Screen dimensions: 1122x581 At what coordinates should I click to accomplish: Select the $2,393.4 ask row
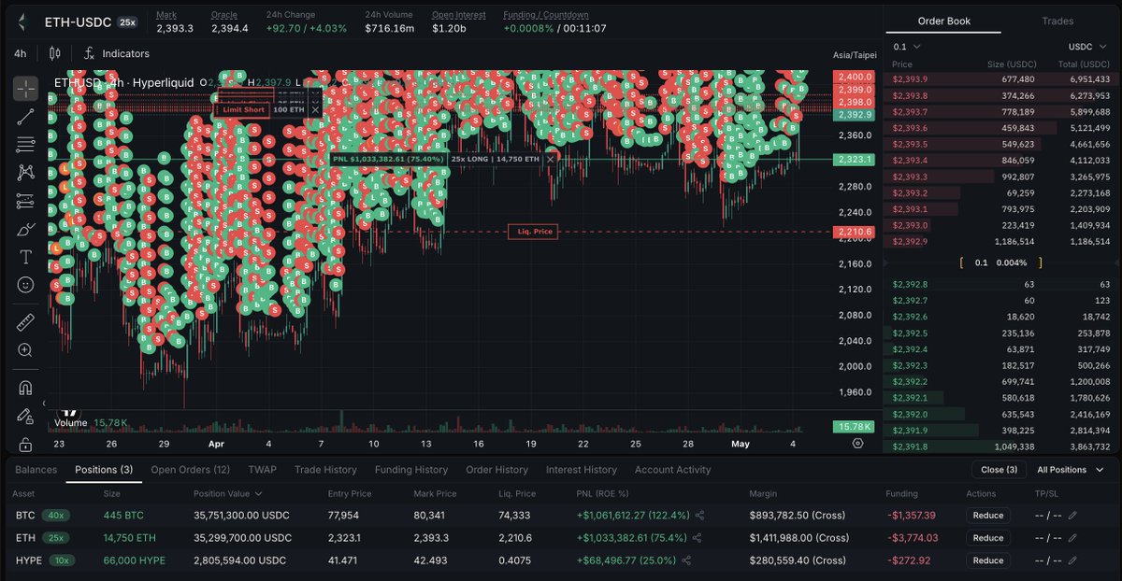click(1000, 160)
